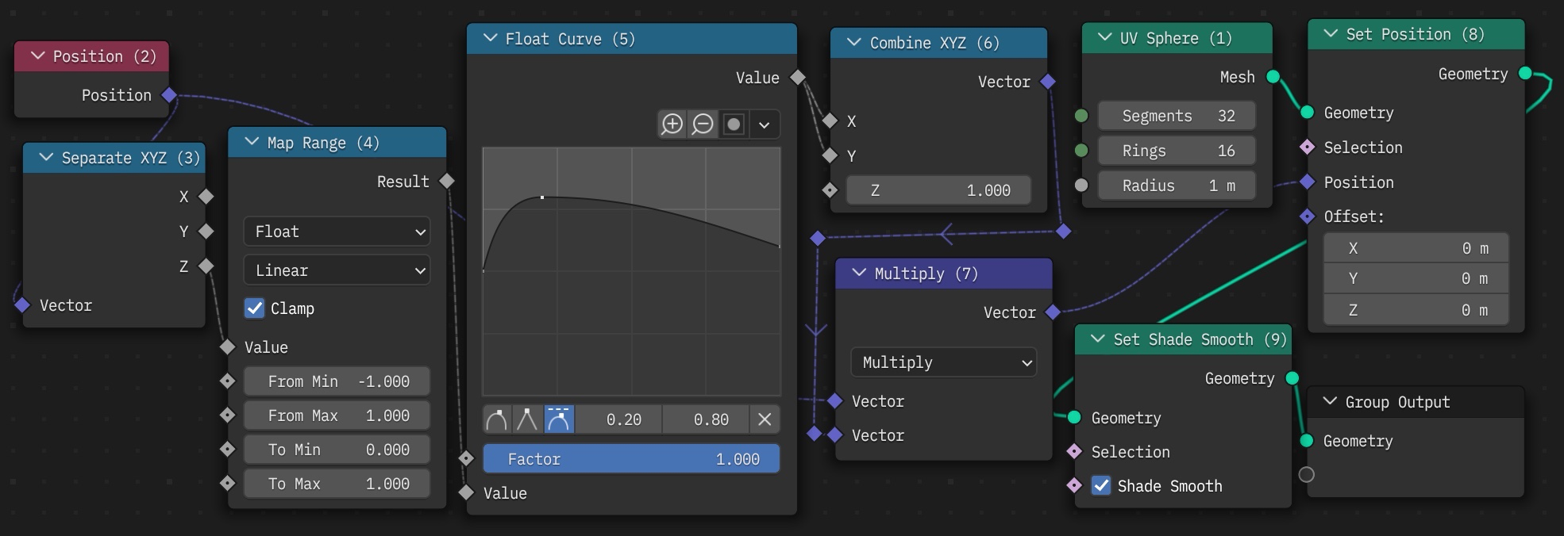
Task: Edit the Offset Z field in Set Position
Action: (x=1416, y=310)
